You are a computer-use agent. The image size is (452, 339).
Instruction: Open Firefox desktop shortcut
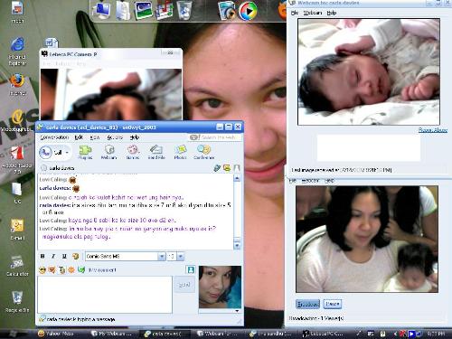[x=17, y=84]
